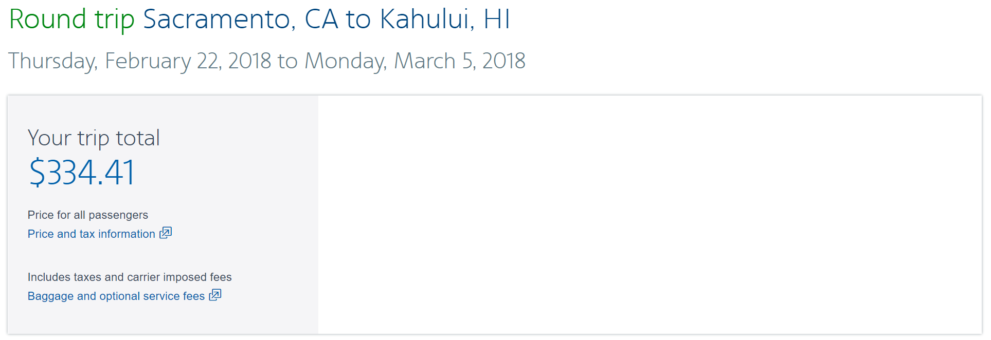Click the departure date Thursday, February 22, 2018
The image size is (991, 340).
(x=139, y=61)
